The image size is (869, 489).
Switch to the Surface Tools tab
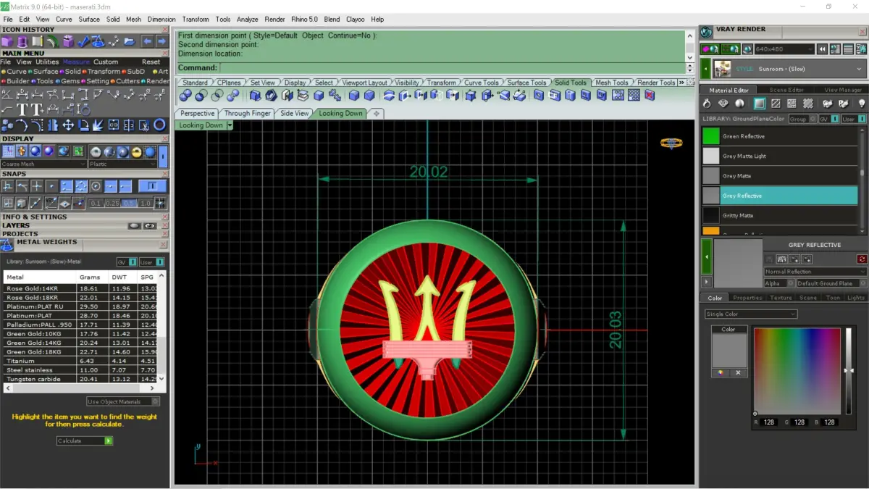526,83
